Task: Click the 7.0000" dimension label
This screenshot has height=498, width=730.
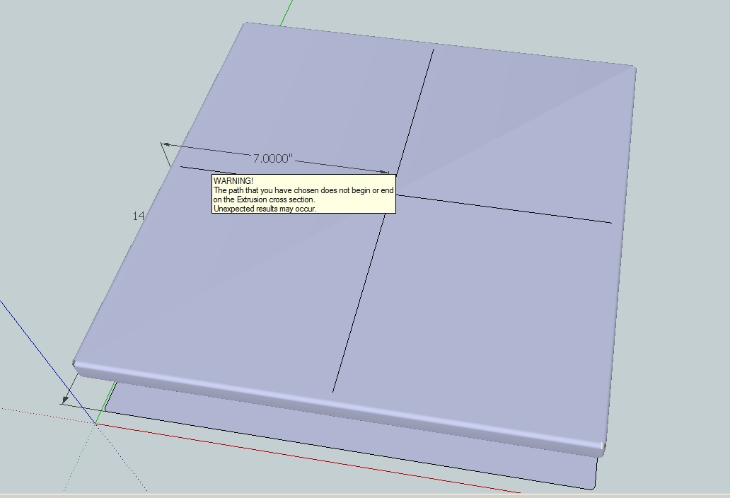Action: point(272,158)
